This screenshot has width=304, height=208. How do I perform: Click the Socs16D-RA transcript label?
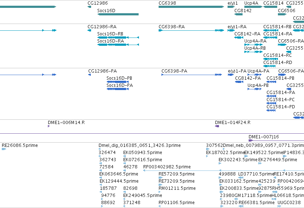tap(110, 41)
